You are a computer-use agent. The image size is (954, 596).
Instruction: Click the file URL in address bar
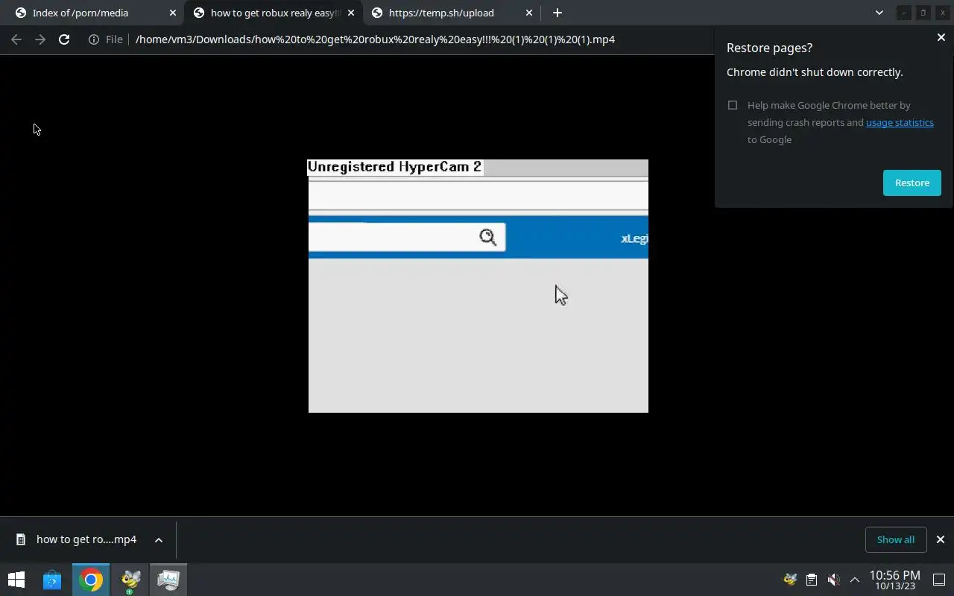coord(375,39)
